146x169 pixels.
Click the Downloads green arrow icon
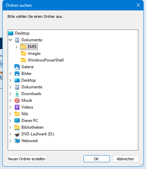click(17, 94)
